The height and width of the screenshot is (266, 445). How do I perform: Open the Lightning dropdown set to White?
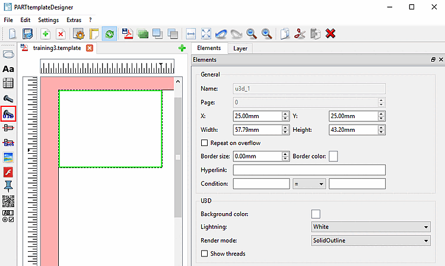tap(371, 227)
